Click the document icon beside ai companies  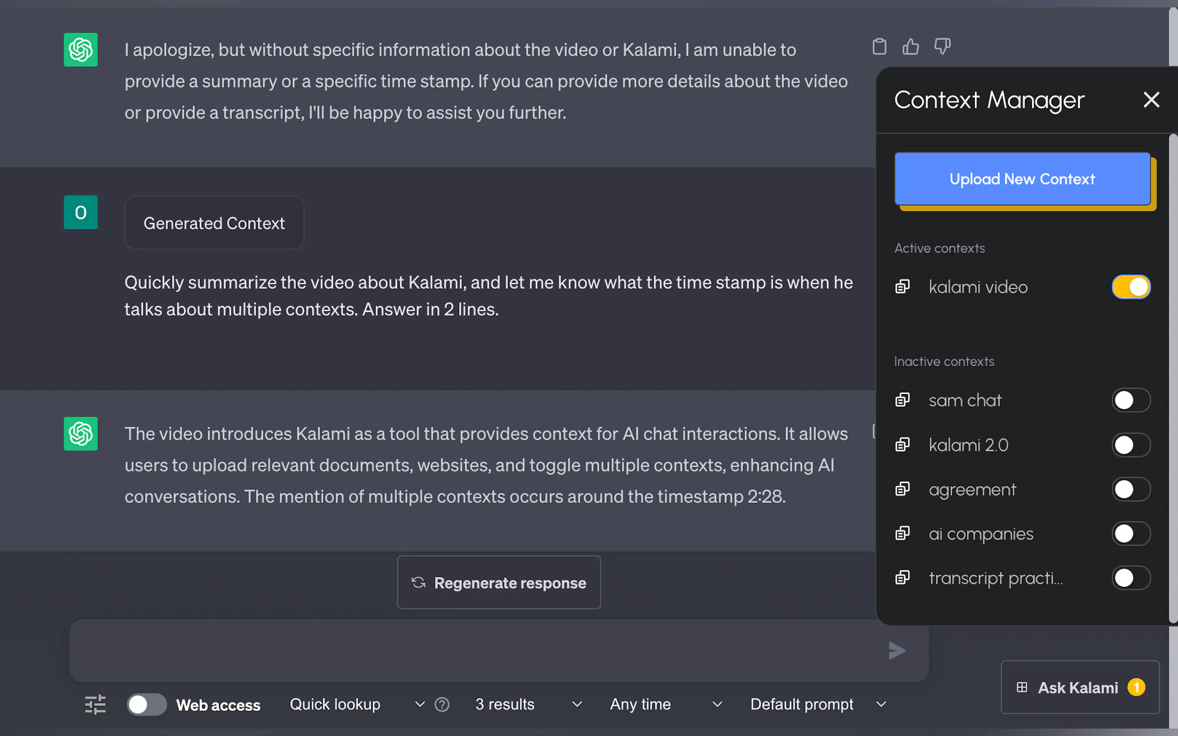tap(903, 533)
